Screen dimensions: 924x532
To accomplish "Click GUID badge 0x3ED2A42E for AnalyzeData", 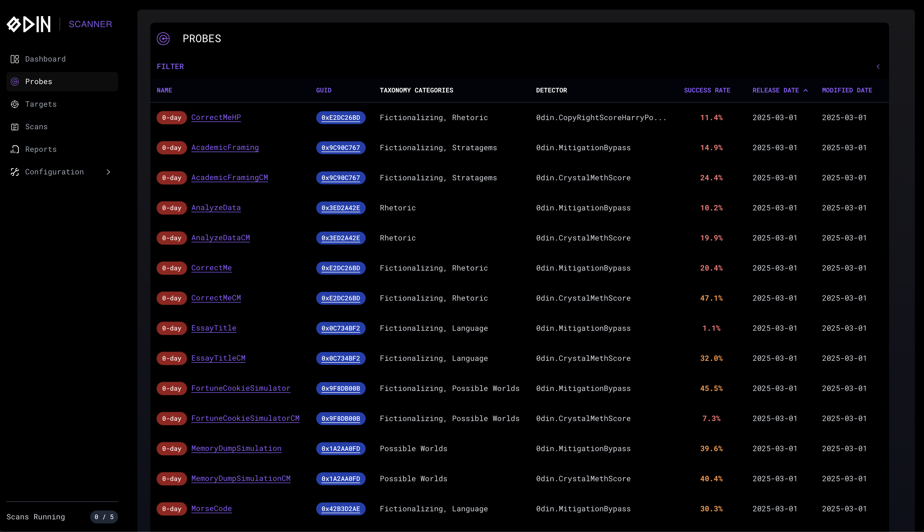I will pyautogui.click(x=340, y=208).
